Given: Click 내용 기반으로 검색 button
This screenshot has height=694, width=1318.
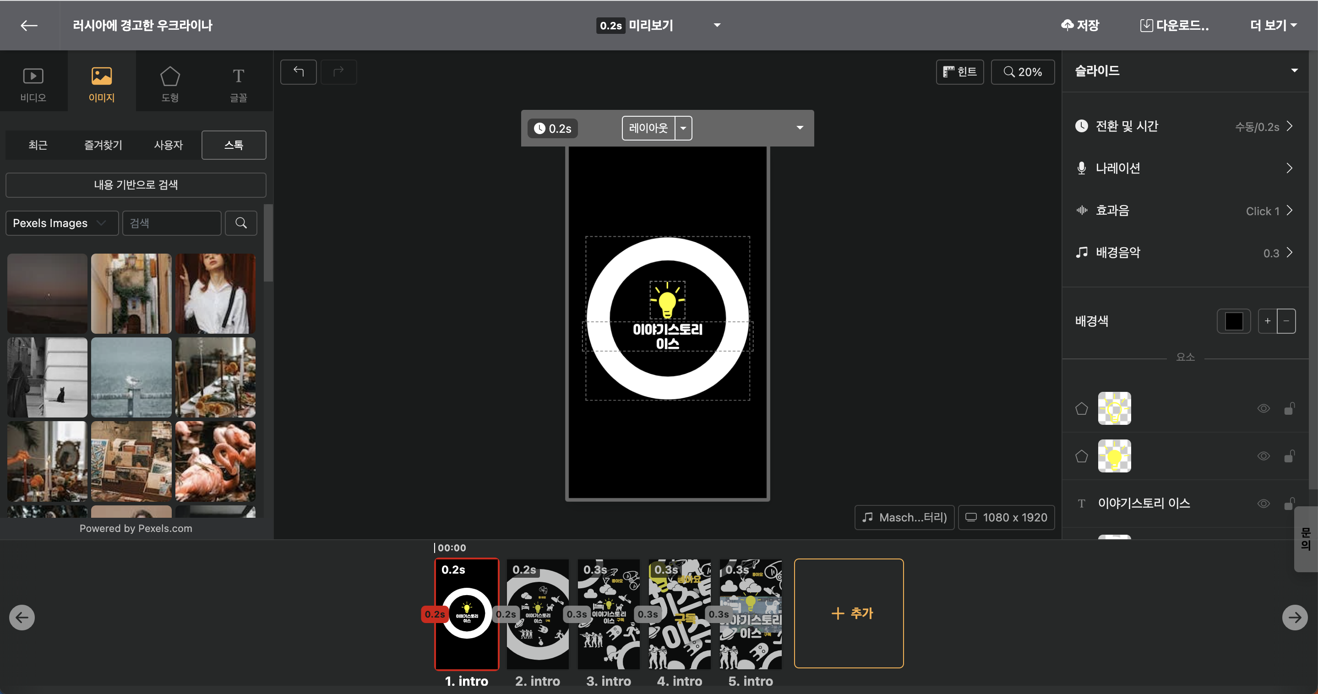Looking at the screenshot, I should tap(136, 184).
